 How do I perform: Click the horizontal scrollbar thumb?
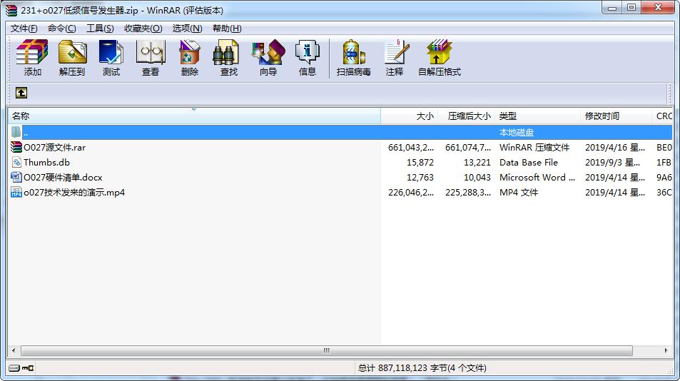pyautogui.click(x=327, y=350)
